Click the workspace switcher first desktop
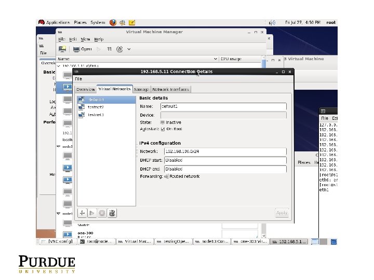This screenshot has height=280, width=374. tap(315, 242)
